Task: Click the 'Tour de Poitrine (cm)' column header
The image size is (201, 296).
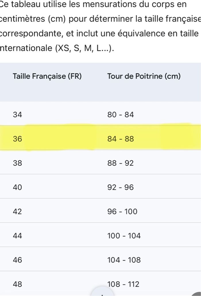Action: coord(144,77)
